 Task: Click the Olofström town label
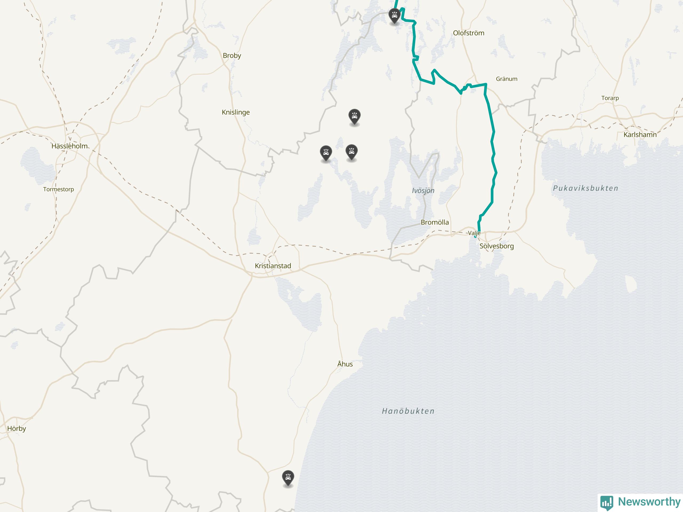tap(468, 33)
